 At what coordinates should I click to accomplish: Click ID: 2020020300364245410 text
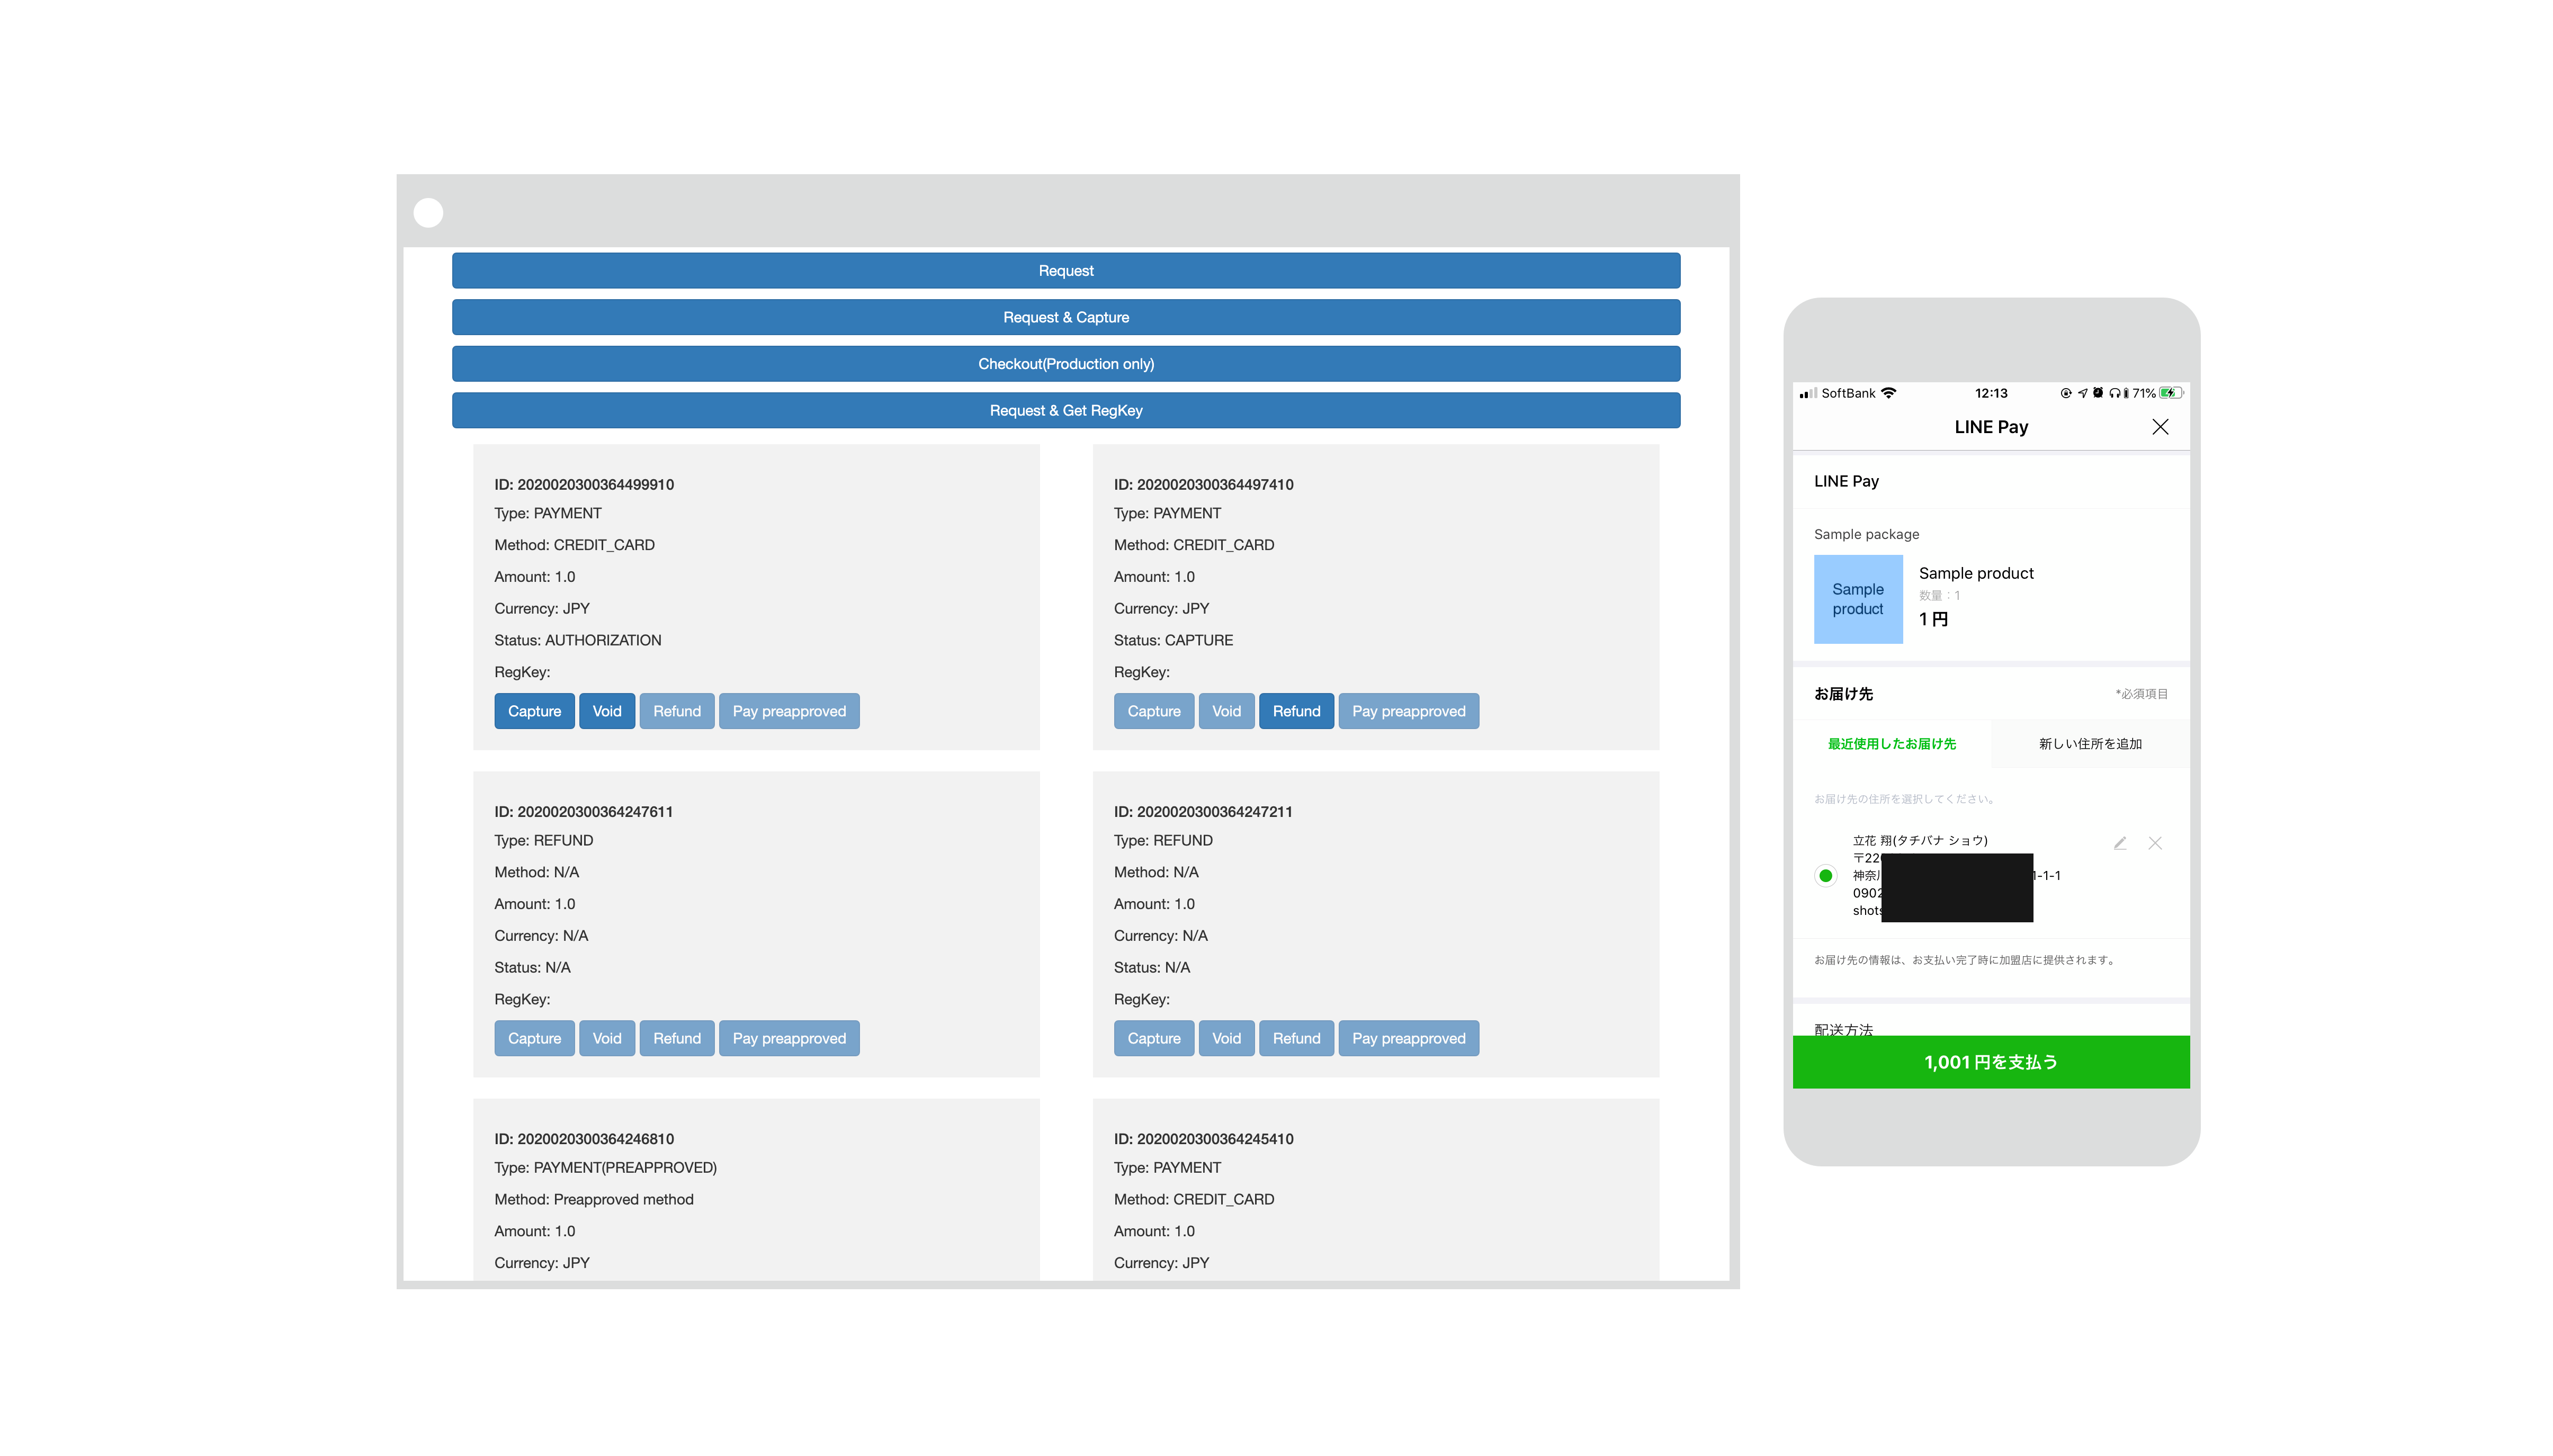click(x=1203, y=1139)
